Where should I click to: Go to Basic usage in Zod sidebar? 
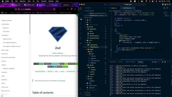5,50
